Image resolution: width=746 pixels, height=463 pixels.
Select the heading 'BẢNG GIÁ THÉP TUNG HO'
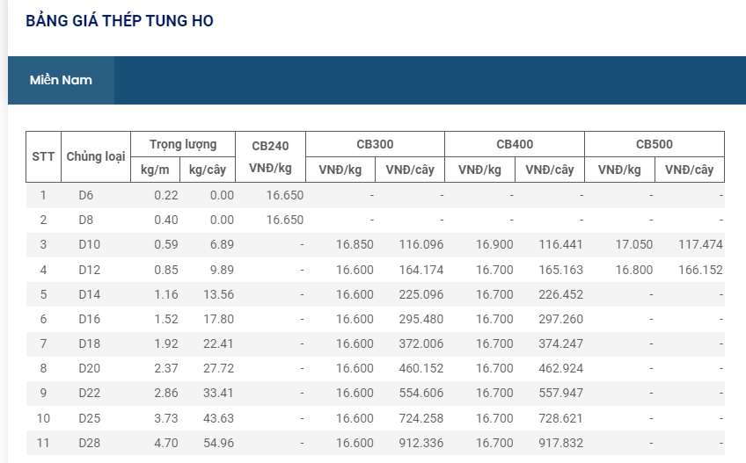coord(120,21)
